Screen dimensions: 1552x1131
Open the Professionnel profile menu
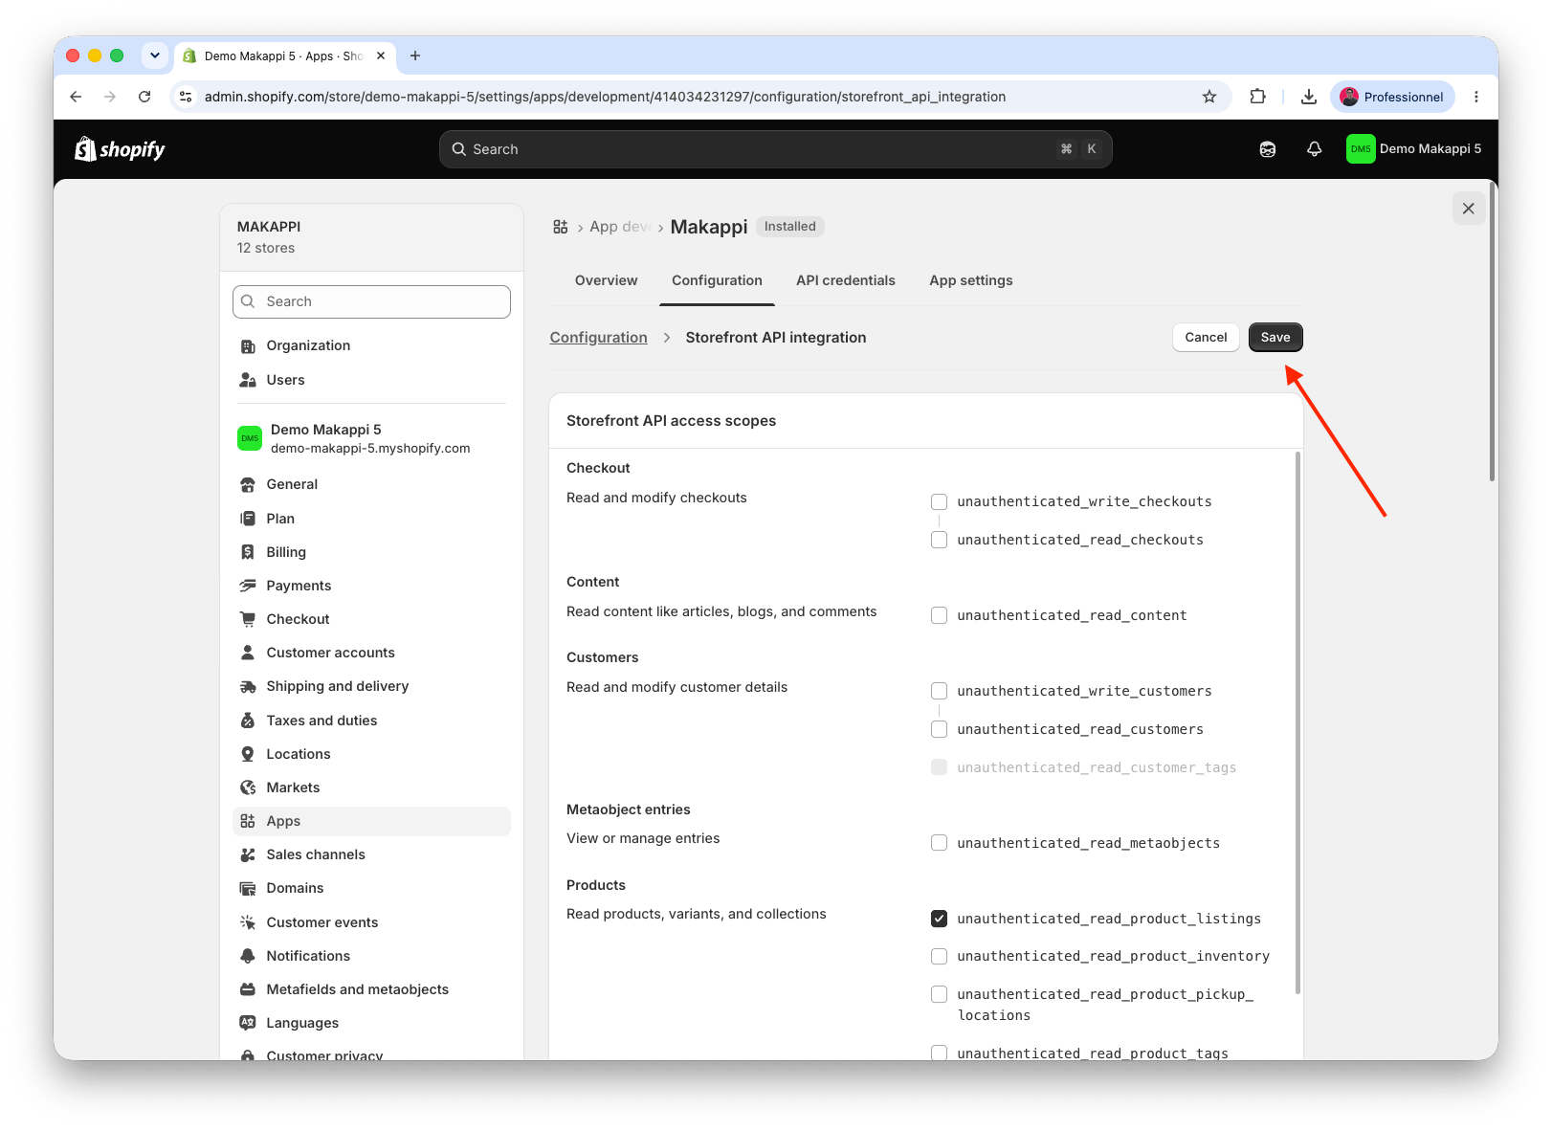point(1392,97)
